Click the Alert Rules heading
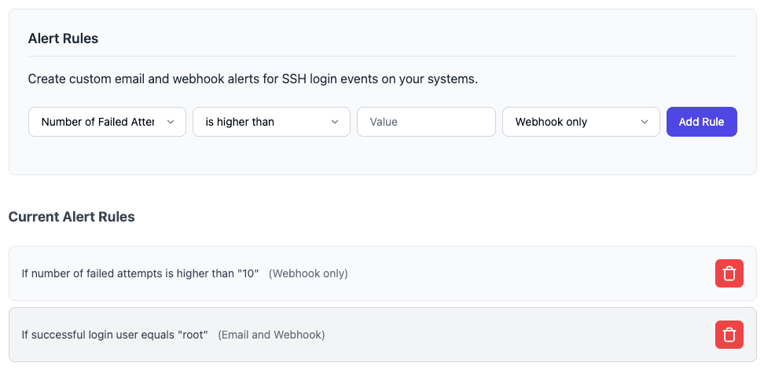This screenshot has width=764, height=370. pos(63,38)
